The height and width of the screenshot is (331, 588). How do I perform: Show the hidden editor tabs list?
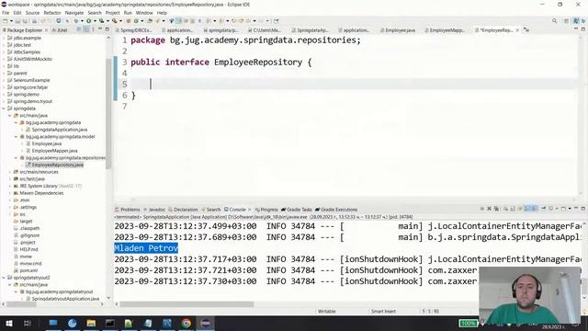[x=526, y=29]
